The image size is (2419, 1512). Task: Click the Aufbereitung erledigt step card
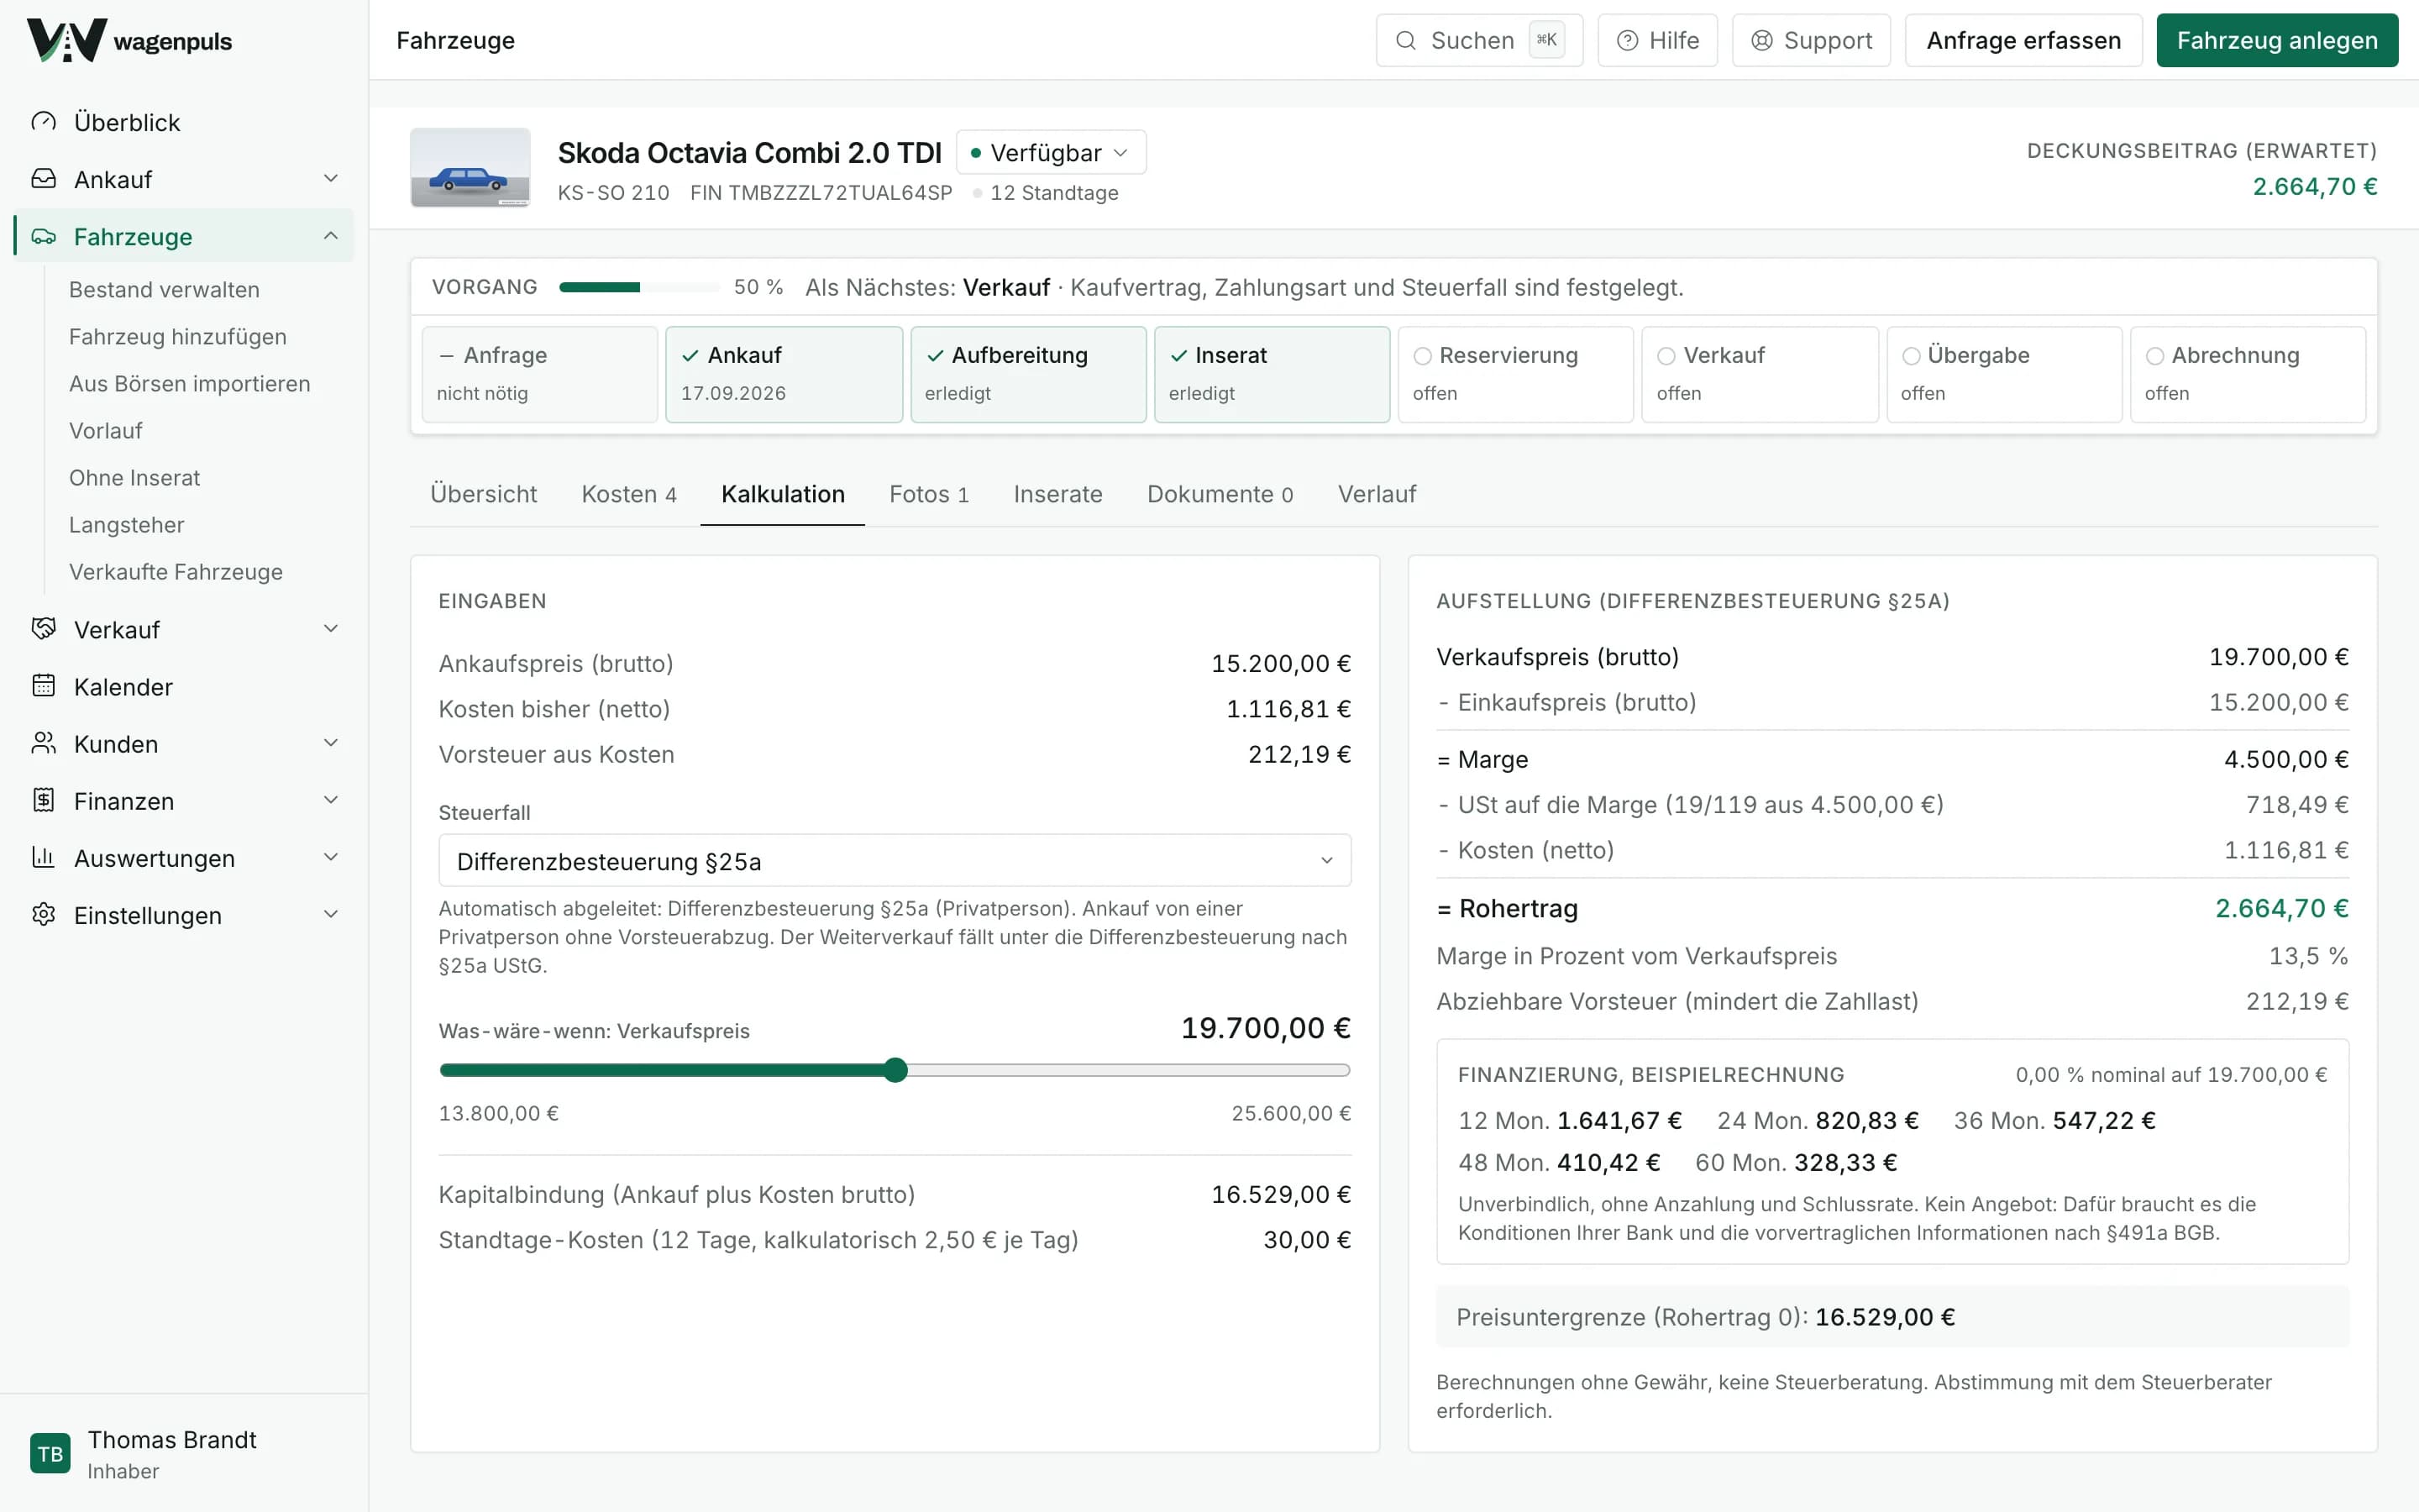pyautogui.click(x=1027, y=374)
